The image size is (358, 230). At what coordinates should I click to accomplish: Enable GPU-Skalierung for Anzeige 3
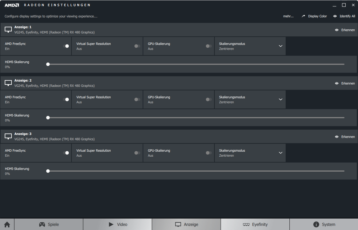point(209,153)
